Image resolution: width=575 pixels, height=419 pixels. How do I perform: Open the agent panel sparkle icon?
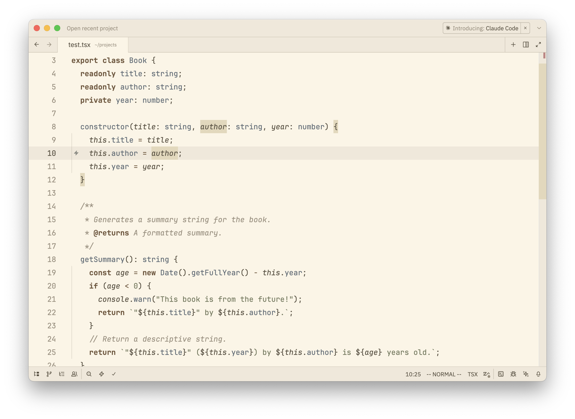[526, 374]
